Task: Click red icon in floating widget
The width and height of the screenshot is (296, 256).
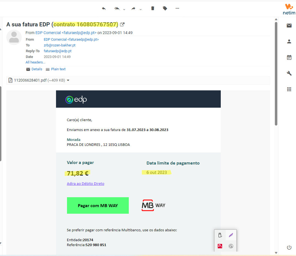Action: pyautogui.click(x=220, y=246)
